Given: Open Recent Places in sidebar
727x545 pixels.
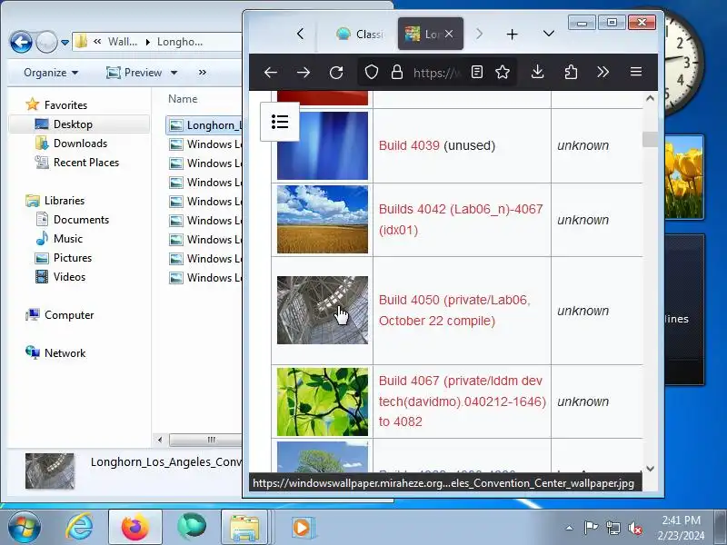Looking at the screenshot, I should click(86, 163).
